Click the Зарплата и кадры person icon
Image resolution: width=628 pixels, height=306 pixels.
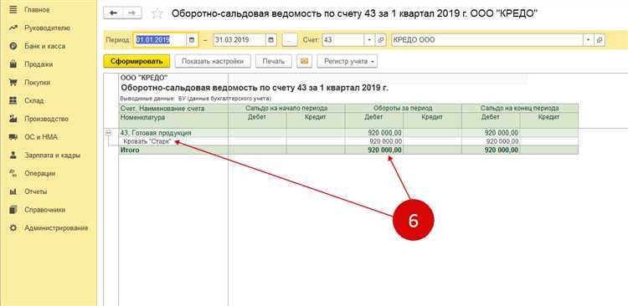(13, 156)
